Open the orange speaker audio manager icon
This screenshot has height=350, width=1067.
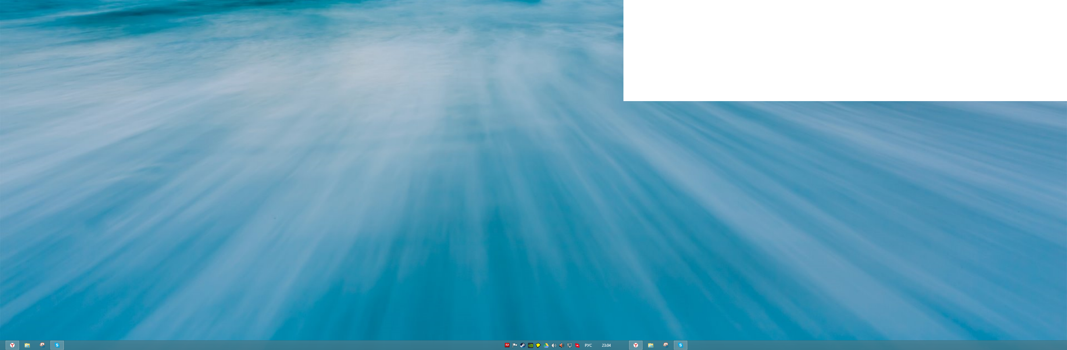coord(562,345)
